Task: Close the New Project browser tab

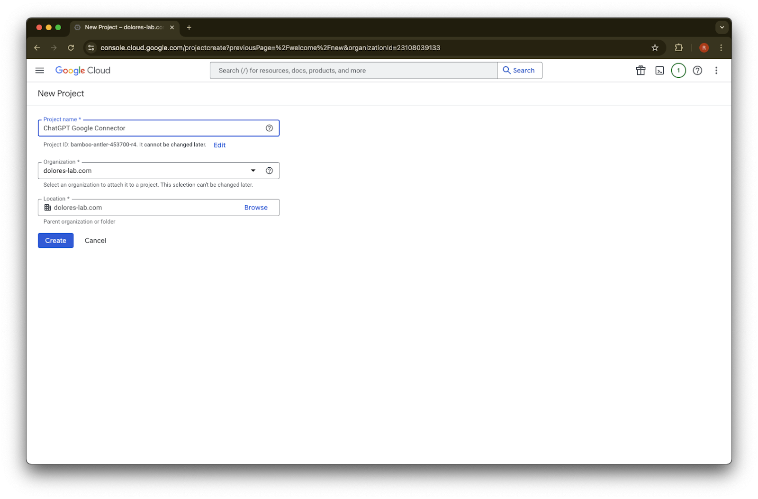Action: [172, 27]
